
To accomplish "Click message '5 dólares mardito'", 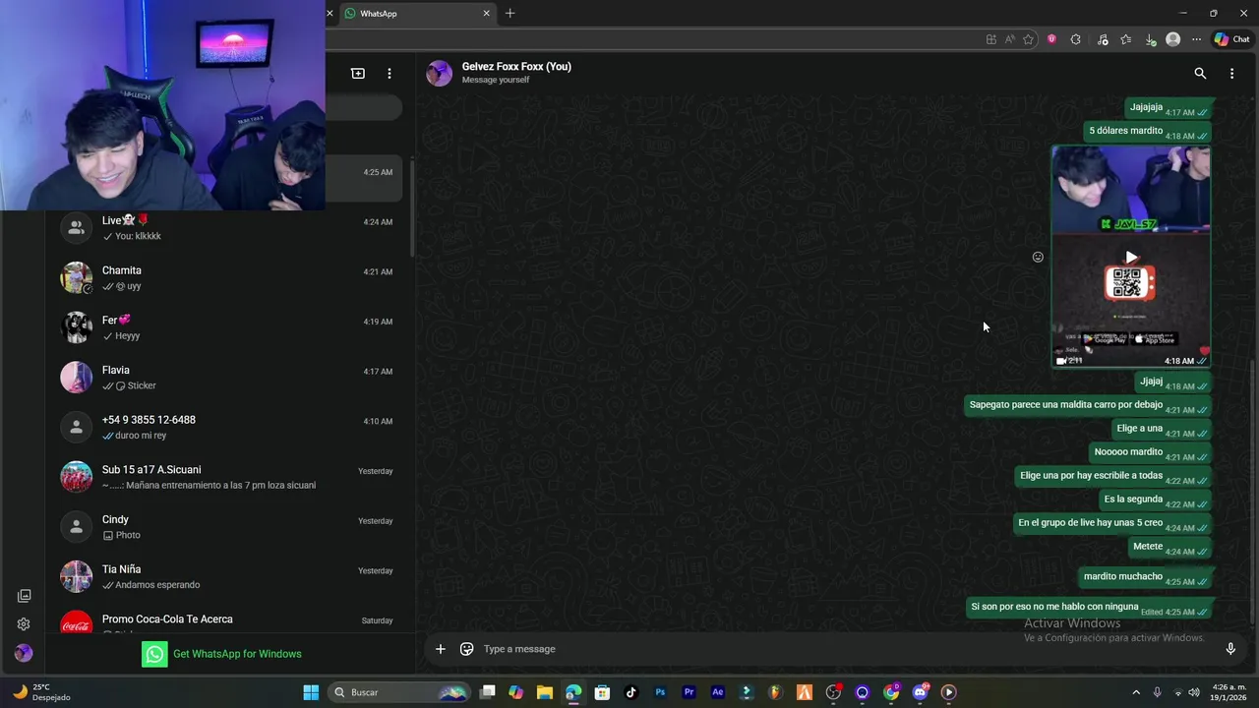I will point(1148,131).
